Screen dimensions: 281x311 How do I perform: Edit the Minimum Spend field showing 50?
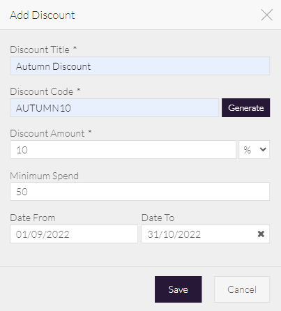pyautogui.click(x=139, y=192)
